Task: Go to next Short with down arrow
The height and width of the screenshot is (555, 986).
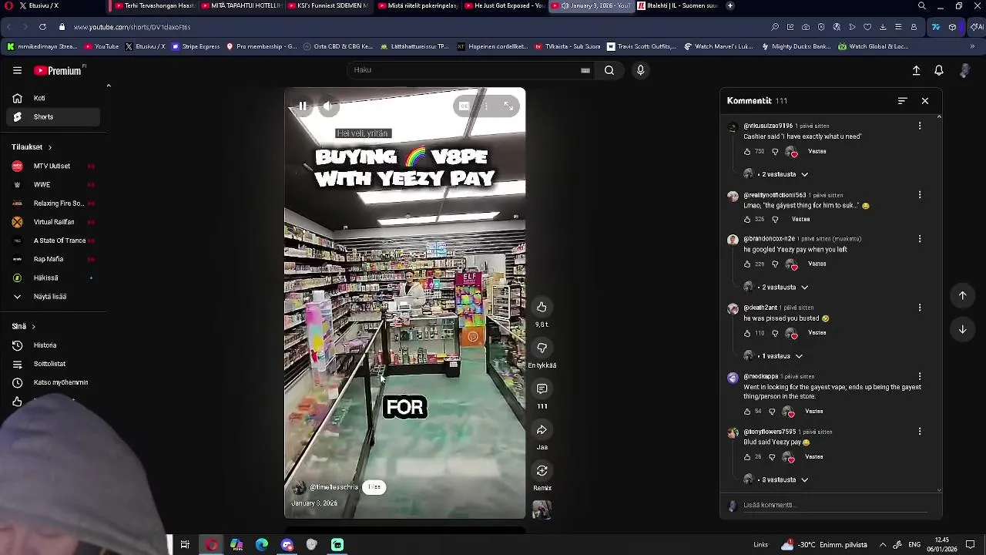Action: tap(962, 329)
